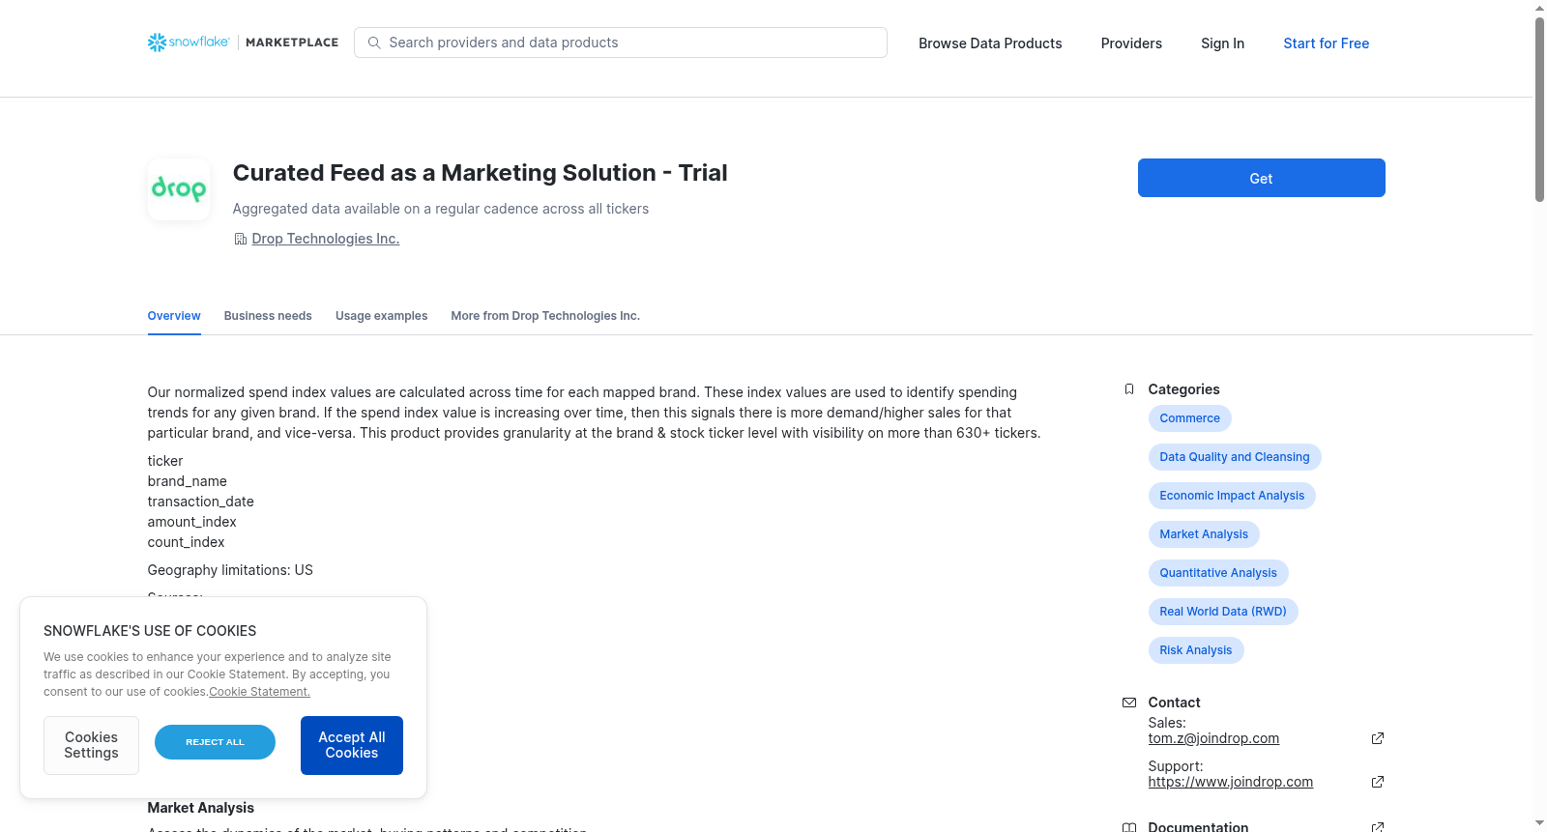Select Real World Data (RWD) tag
Screen dimensions: 1547x832
[x=1223, y=612]
